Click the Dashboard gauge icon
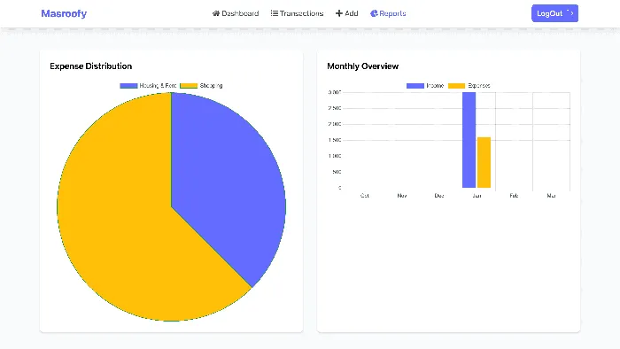This screenshot has width=620, height=349. [216, 13]
